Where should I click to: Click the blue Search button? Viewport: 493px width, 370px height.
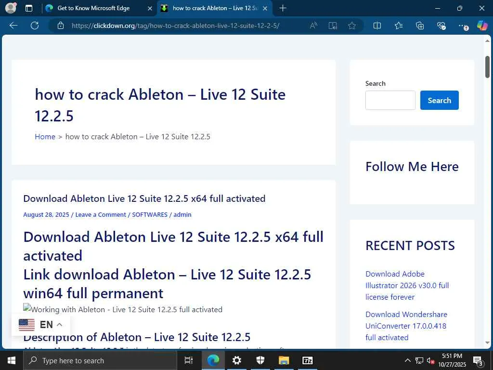coord(439,100)
